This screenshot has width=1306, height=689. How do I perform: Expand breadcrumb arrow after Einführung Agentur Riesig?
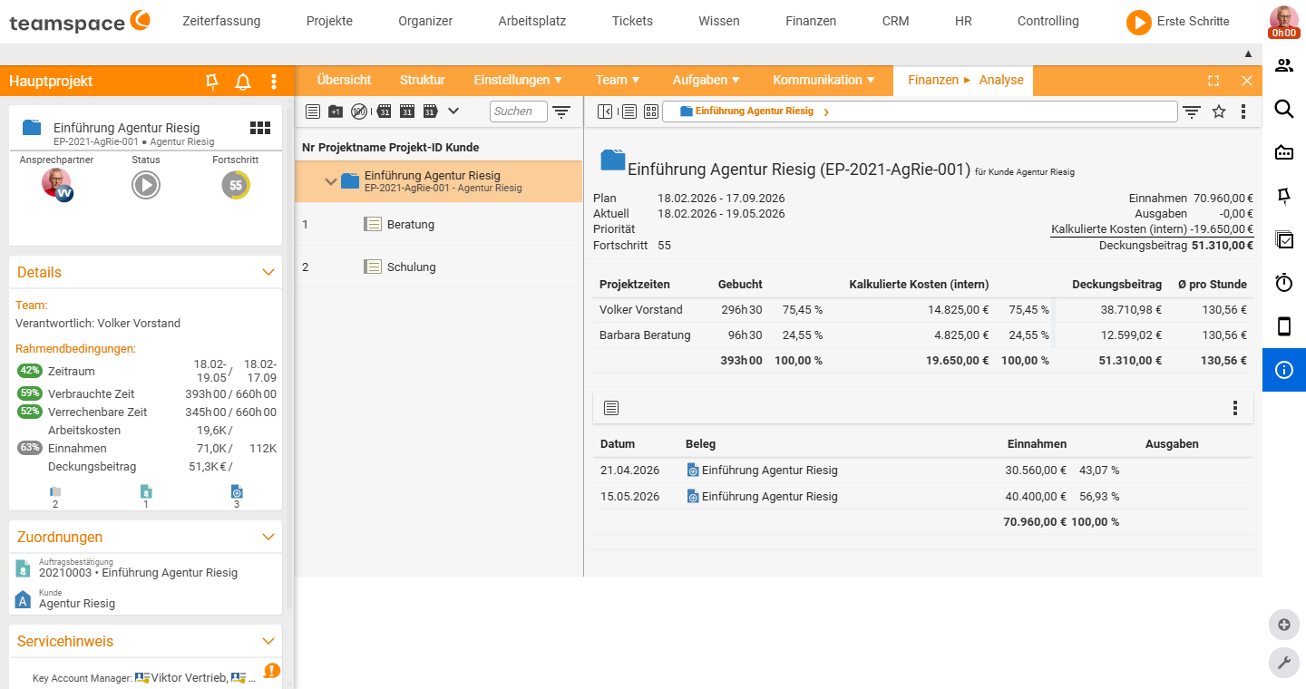826,112
